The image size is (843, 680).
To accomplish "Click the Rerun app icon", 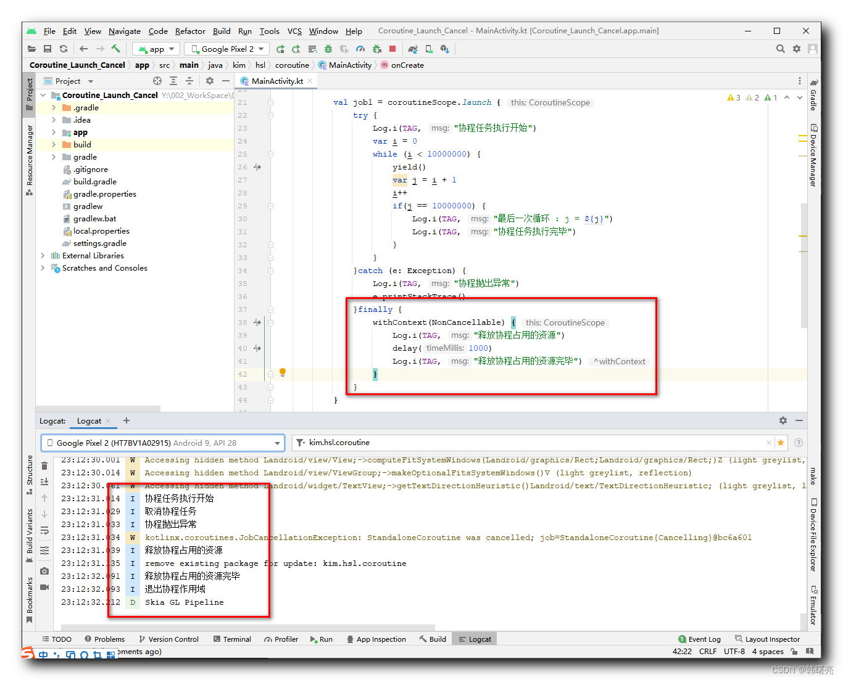I will [x=281, y=49].
